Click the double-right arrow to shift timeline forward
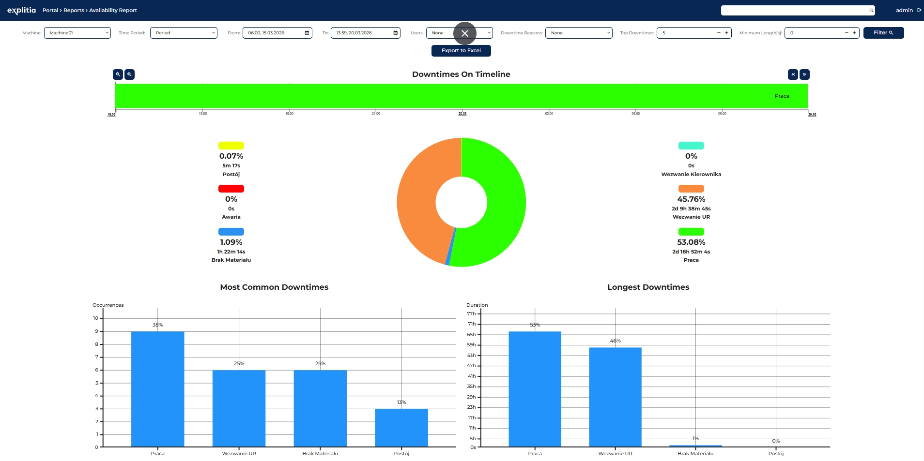The height and width of the screenshot is (461, 924). [804, 74]
